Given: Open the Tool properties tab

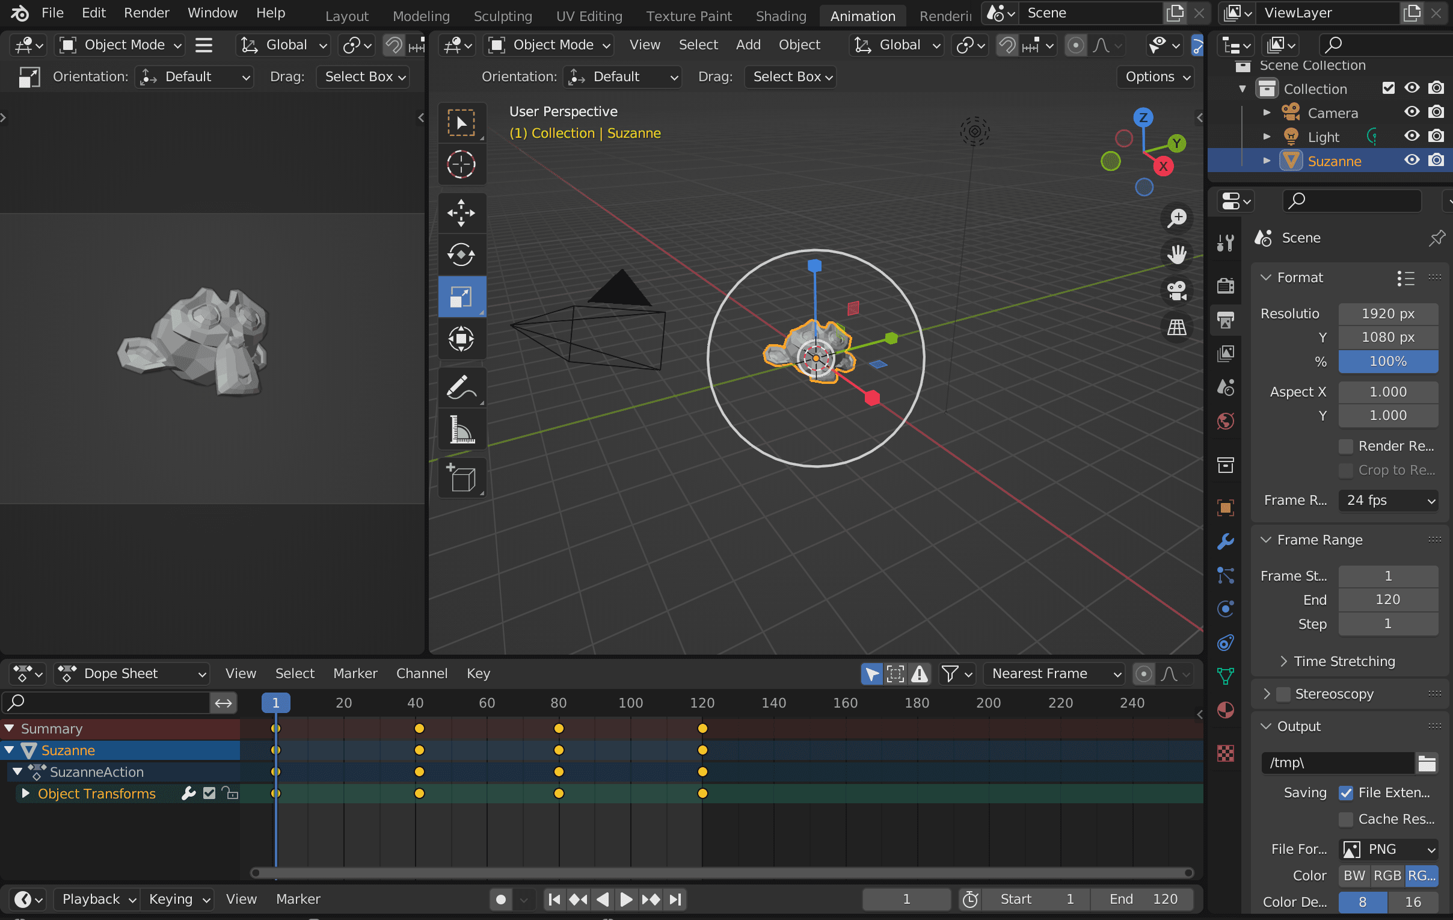Looking at the screenshot, I should pyautogui.click(x=1226, y=242).
